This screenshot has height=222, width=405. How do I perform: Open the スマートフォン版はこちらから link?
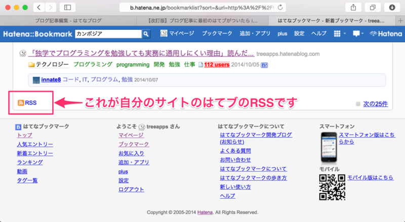pos(367,138)
